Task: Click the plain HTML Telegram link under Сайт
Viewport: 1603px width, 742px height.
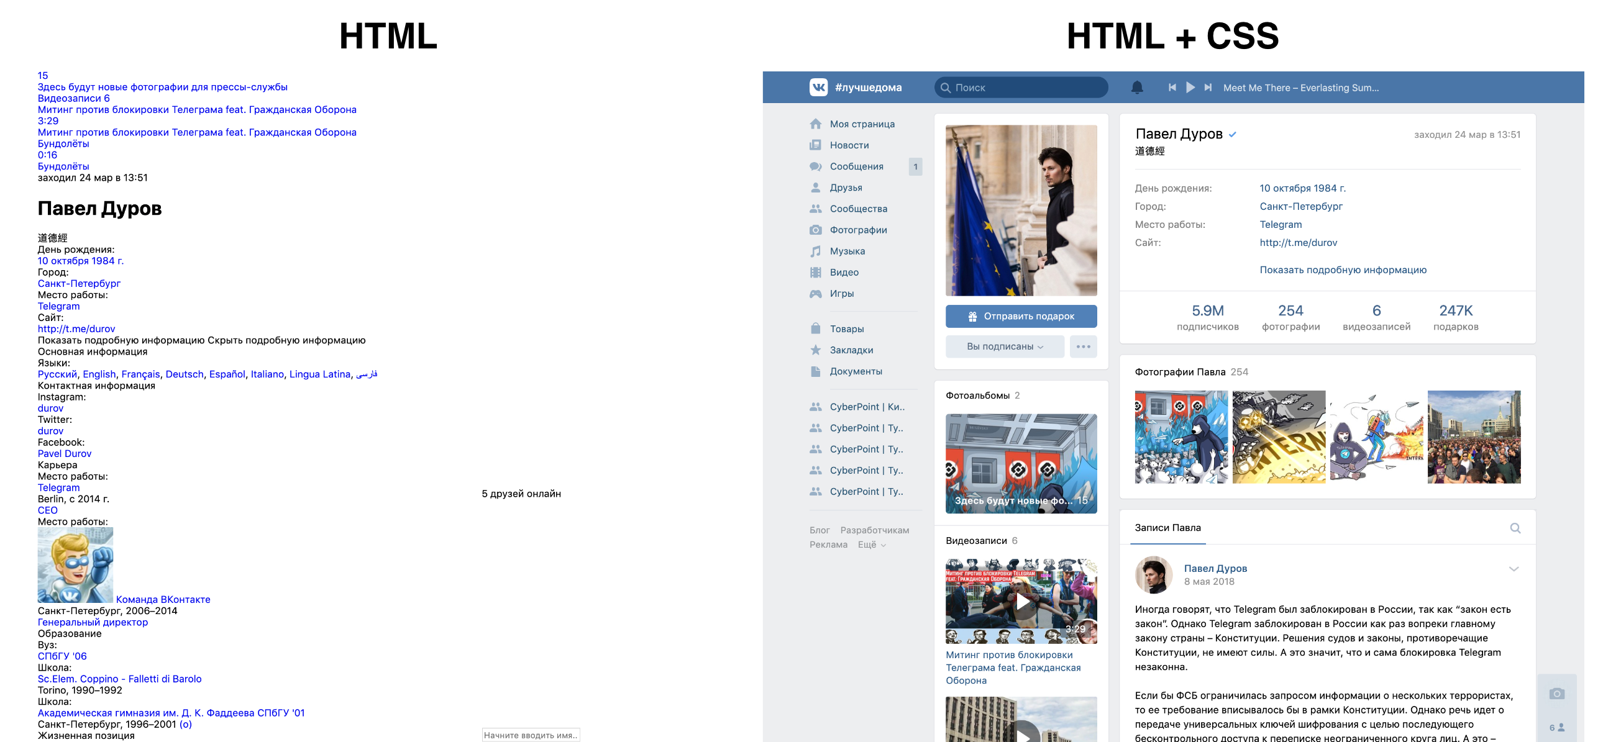Action: [76, 328]
